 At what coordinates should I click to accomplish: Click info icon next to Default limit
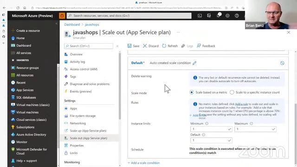pyautogui.click(x=203, y=135)
